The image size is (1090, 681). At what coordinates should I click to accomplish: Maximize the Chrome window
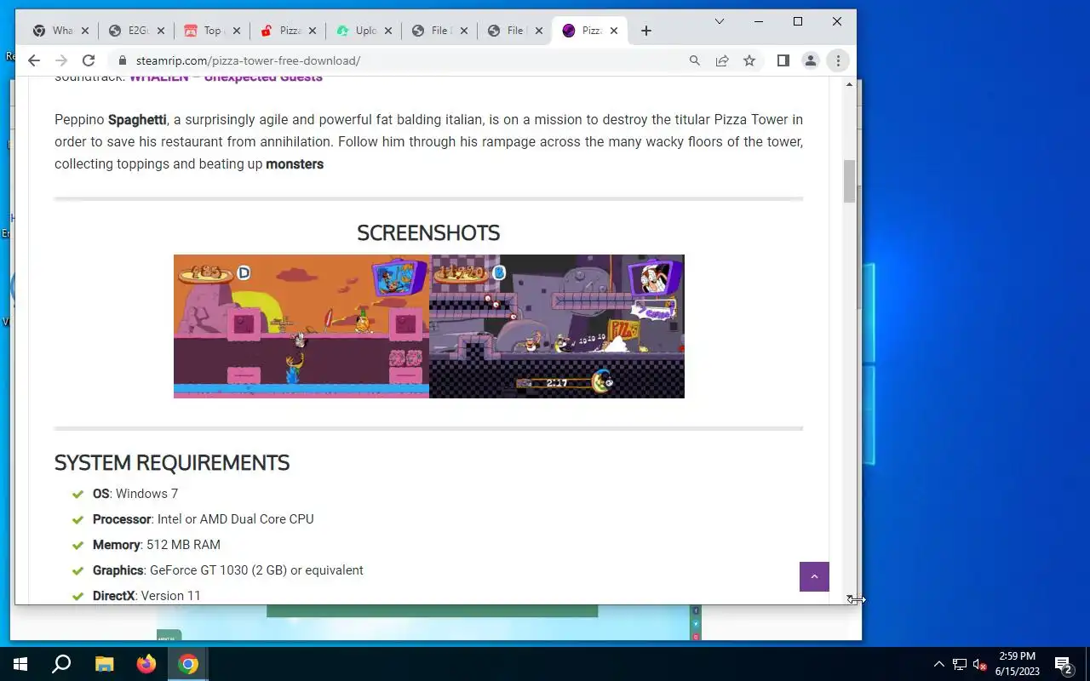point(798,21)
